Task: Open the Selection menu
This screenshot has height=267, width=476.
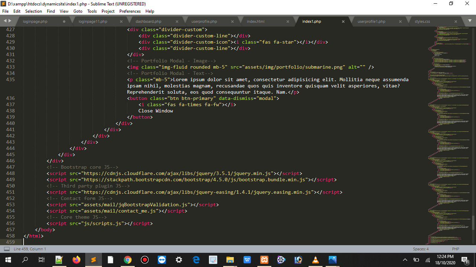Action: pyautogui.click(x=33, y=11)
